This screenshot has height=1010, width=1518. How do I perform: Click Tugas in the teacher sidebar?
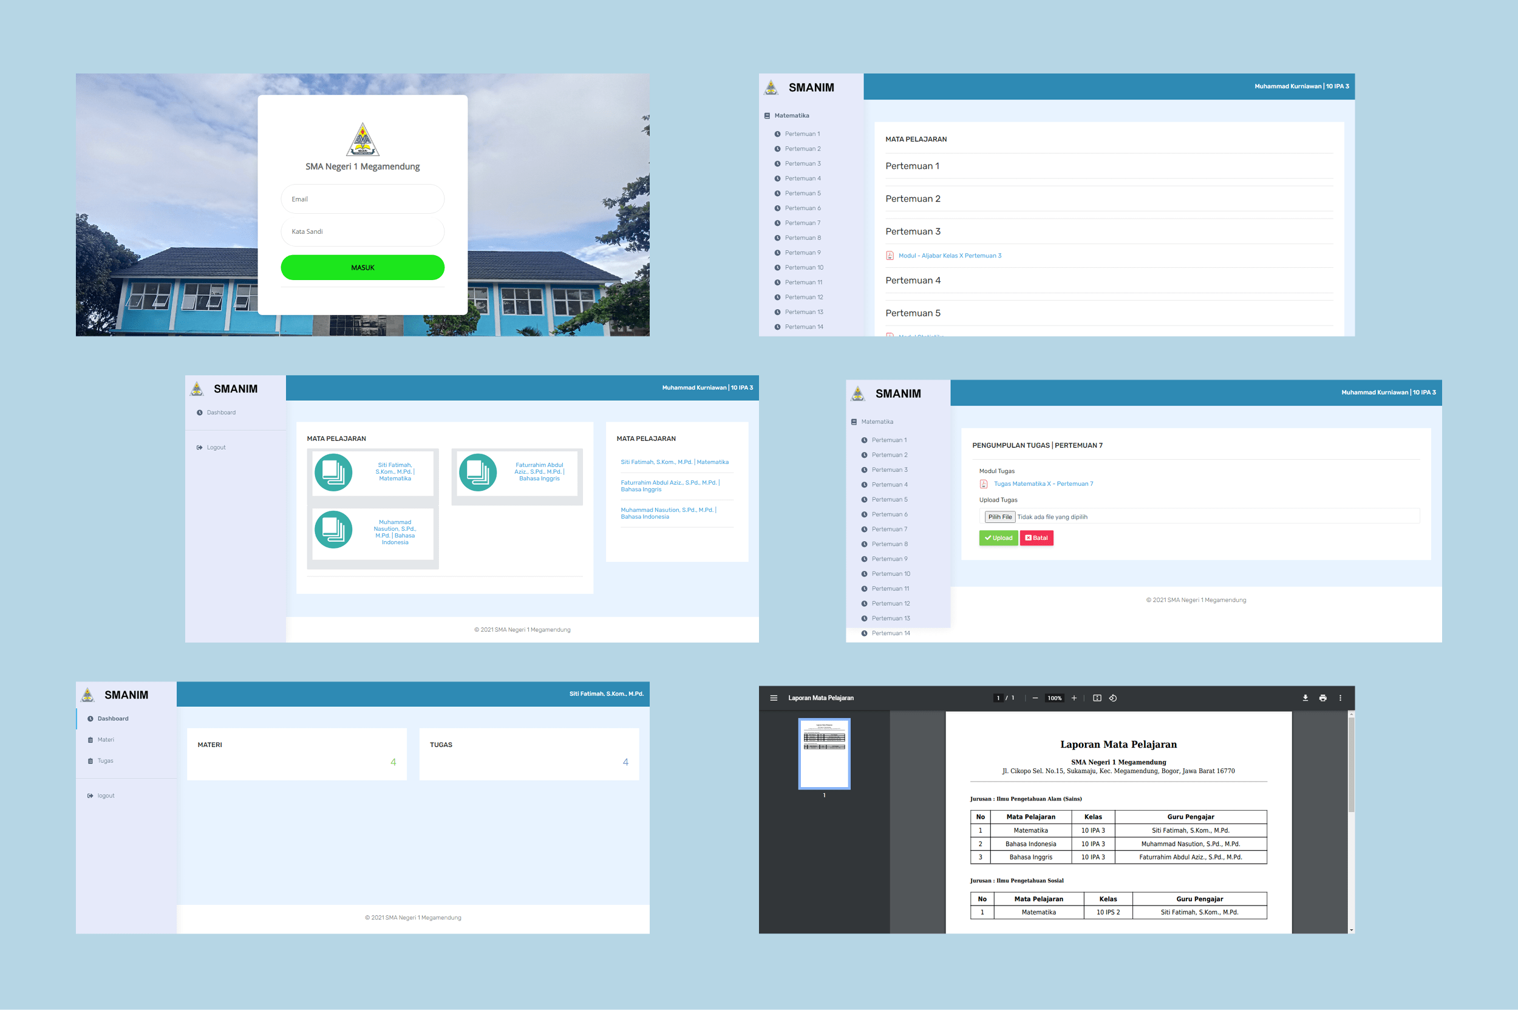pyautogui.click(x=105, y=761)
